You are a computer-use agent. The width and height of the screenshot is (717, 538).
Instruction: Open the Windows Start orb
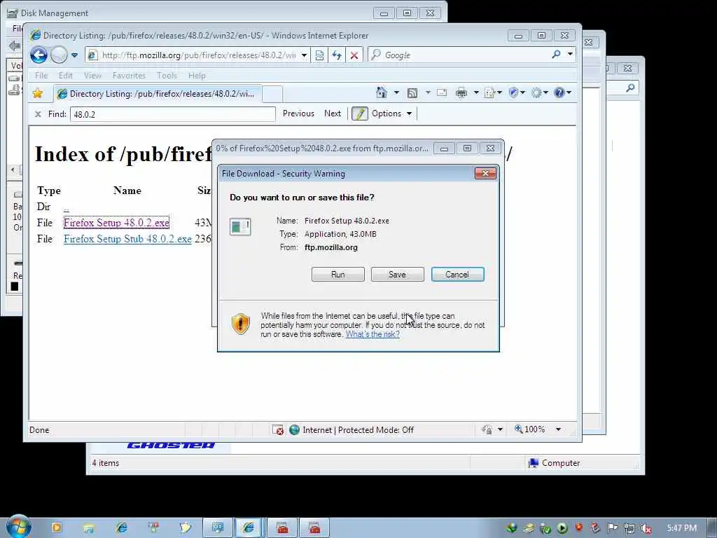[x=19, y=527]
